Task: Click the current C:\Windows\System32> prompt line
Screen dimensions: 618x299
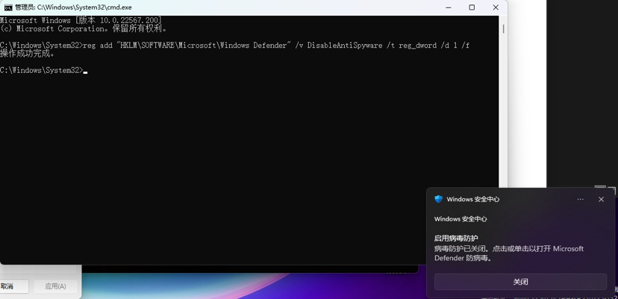Action: [x=43, y=70]
